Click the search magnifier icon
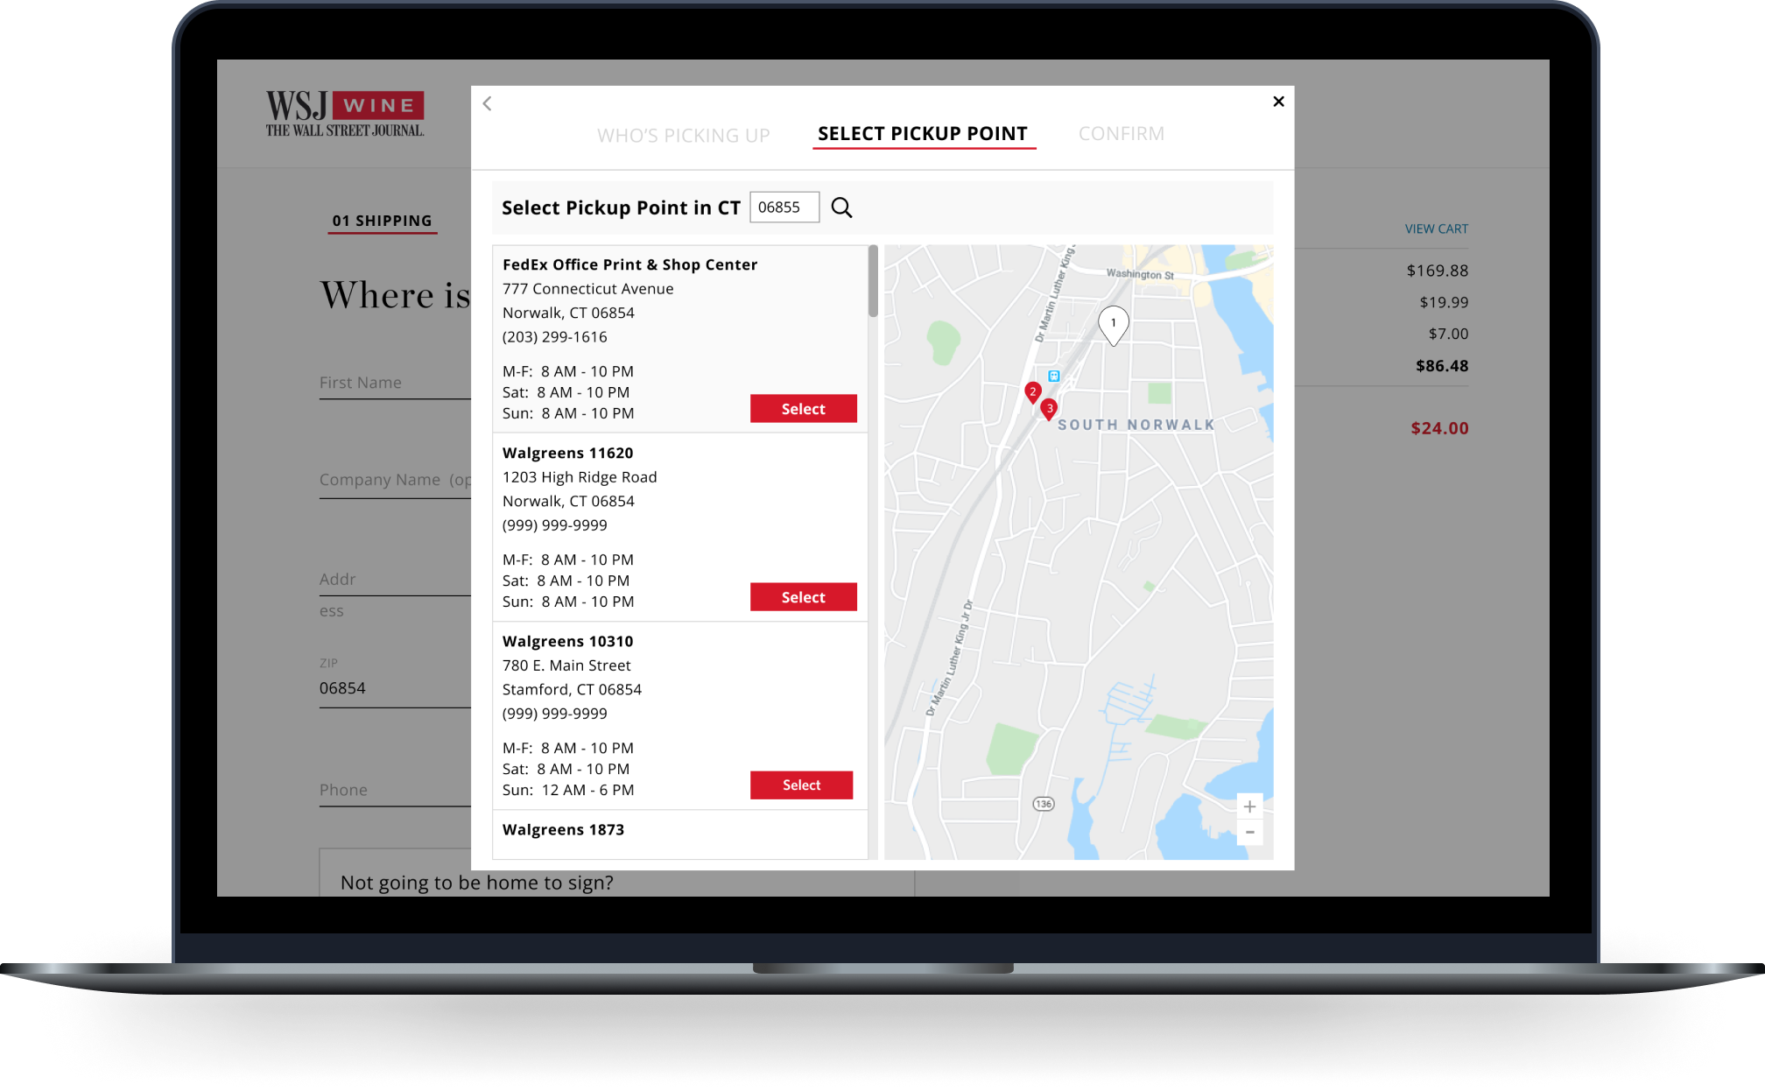 [841, 208]
